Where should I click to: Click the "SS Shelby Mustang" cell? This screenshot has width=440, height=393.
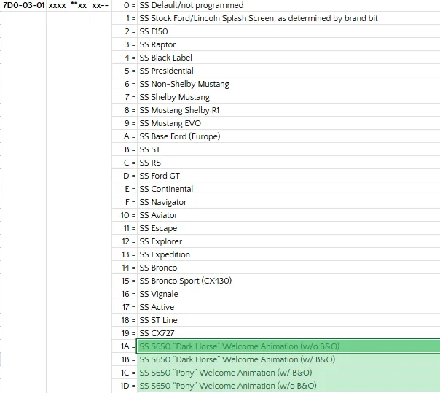click(x=288, y=97)
